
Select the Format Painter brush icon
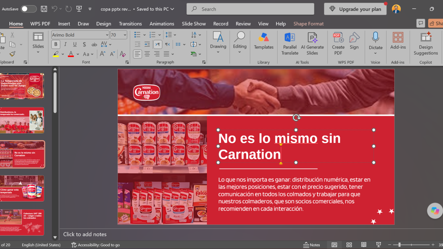pos(12,54)
